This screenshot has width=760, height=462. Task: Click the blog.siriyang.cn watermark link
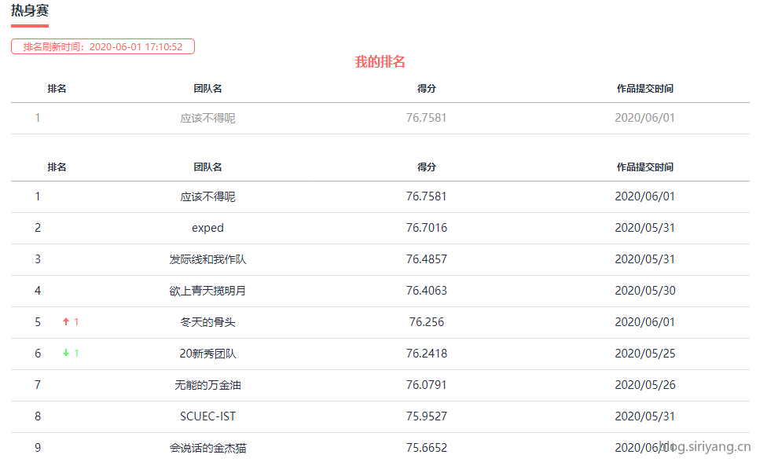[705, 447]
